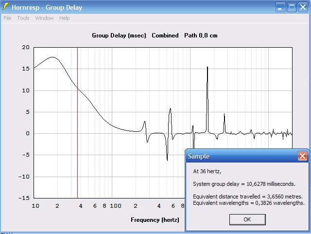This screenshot has height=234, width=311.
Task: Close the Hornresp Group Delay window
Action: (x=303, y=7)
